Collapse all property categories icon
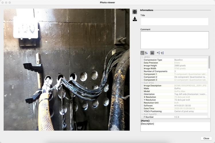The image size is (215, 143). point(162,53)
